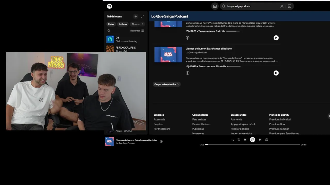Expand library with the arrows icon
The height and width of the screenshot is (185, 330).
click(x=142, y=16)
